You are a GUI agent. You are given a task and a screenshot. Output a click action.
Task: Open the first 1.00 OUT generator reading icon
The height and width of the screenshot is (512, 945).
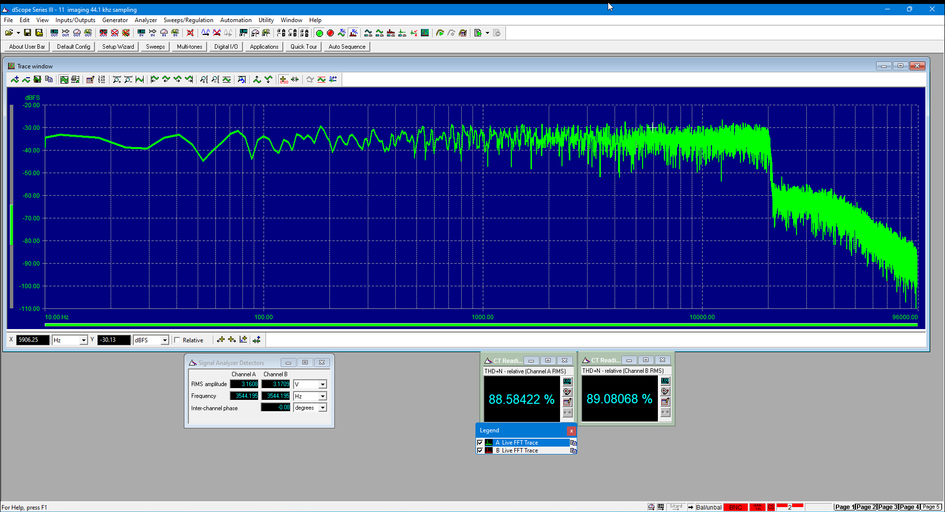tap(54, 33)
